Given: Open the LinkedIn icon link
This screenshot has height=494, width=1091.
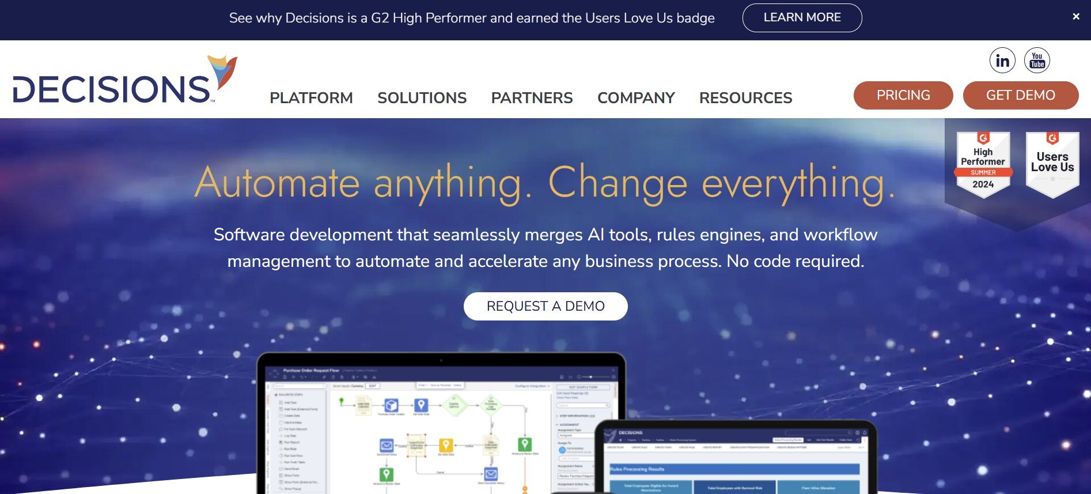Looking at the screenshot, I should (x=1002, y=61).
